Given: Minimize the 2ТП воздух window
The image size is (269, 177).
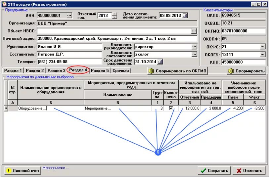Looking at the screenshot, I should tap(253, 4).
